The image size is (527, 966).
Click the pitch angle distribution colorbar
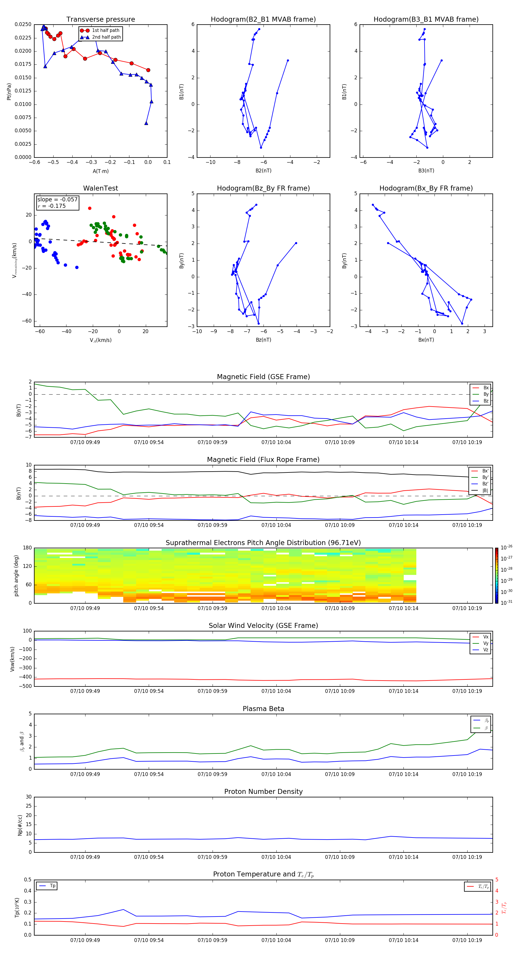click(x=497, y=576)
